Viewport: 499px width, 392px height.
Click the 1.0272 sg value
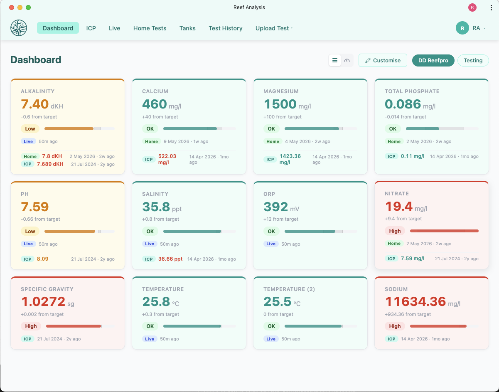coord(47,301)
